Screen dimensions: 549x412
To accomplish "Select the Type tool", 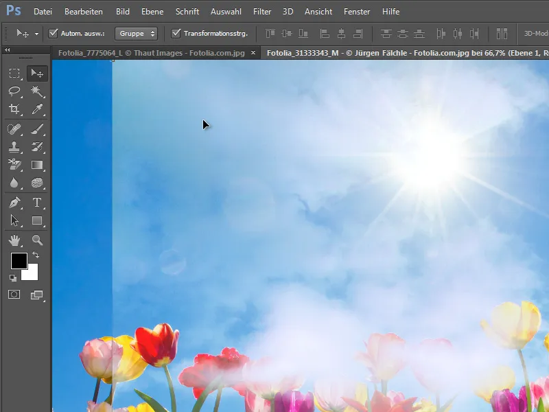I will [37, 203].
